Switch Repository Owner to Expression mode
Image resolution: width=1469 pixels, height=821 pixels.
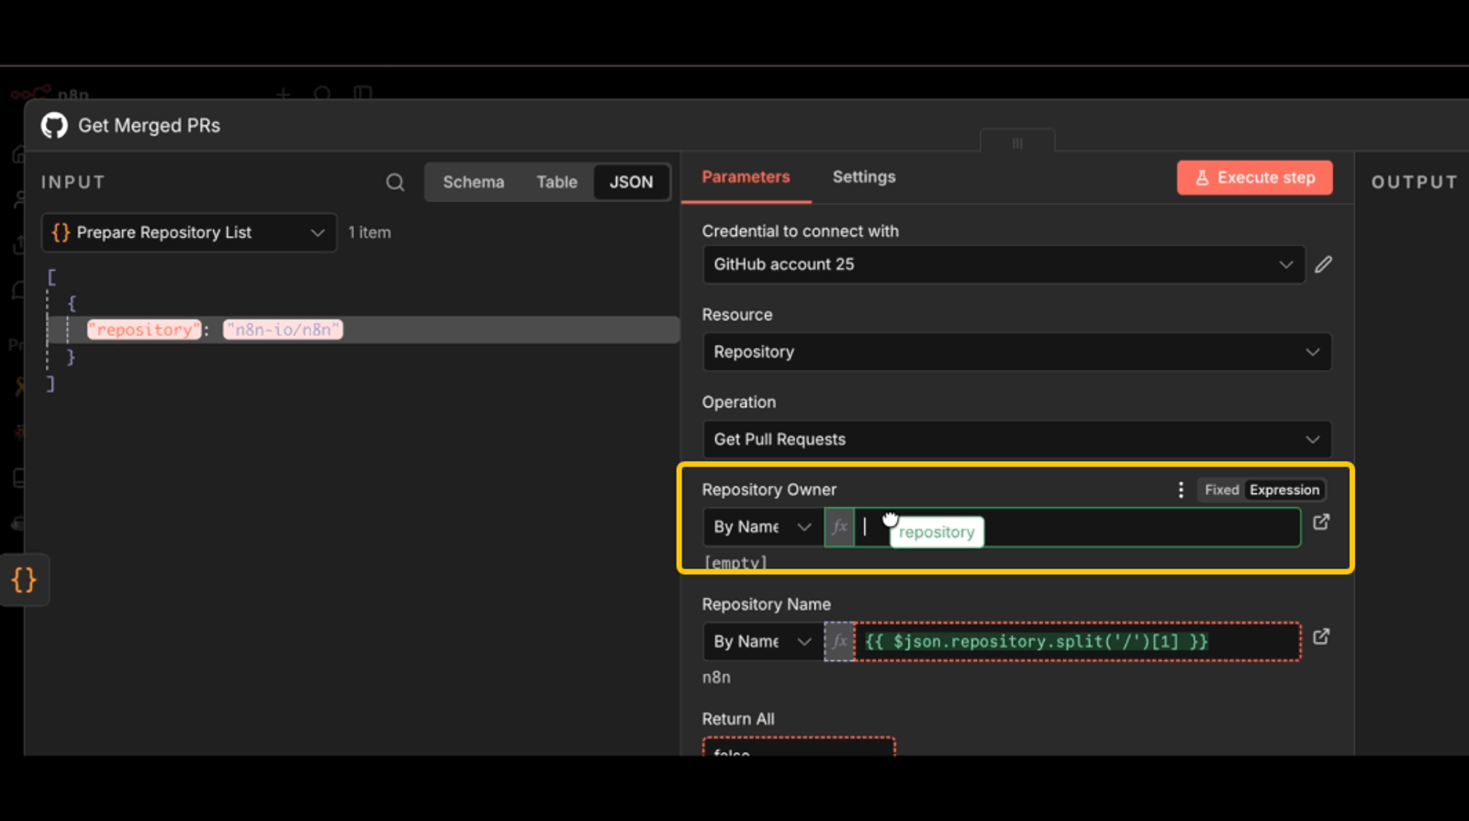pyautogui.click(x=1284, y=489)
